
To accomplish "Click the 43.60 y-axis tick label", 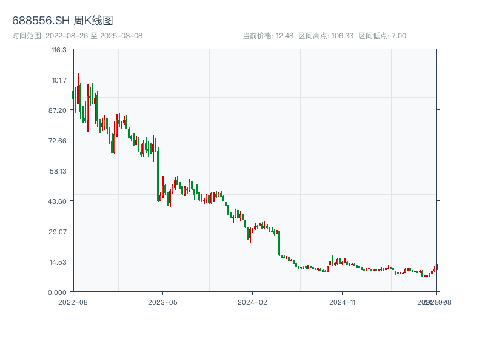I will pos(58,201).
